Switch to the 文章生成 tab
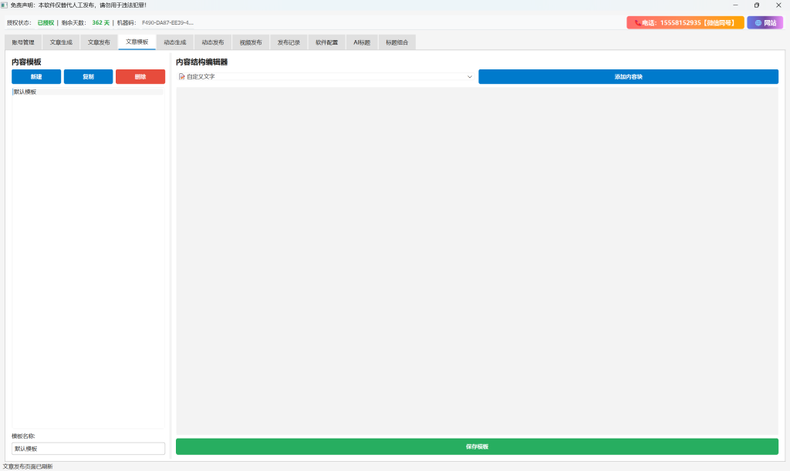 [61, 42]
